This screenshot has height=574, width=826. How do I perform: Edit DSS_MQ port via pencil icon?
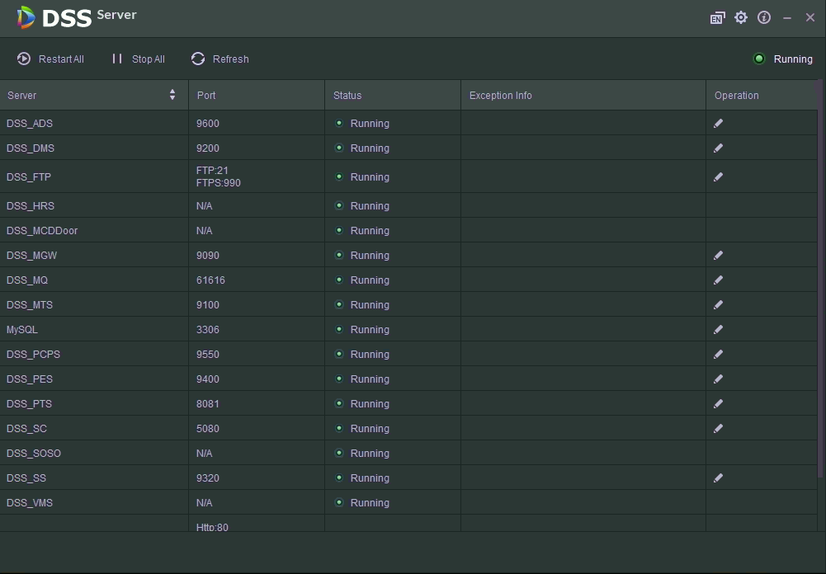click(718, 280)
